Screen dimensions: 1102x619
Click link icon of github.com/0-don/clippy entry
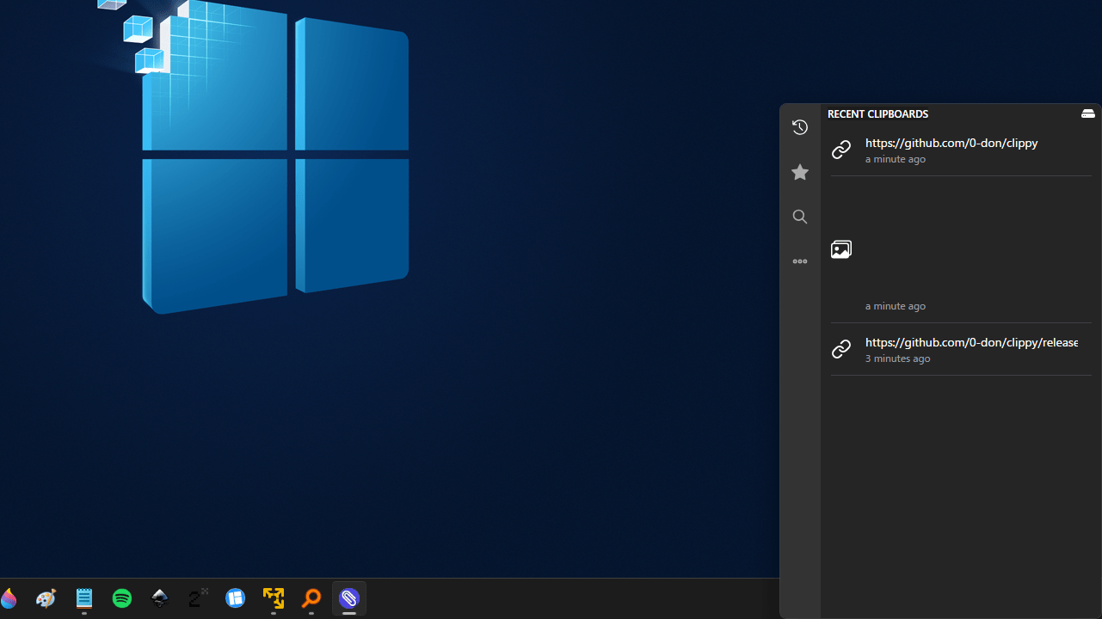(x=841, y=150)
